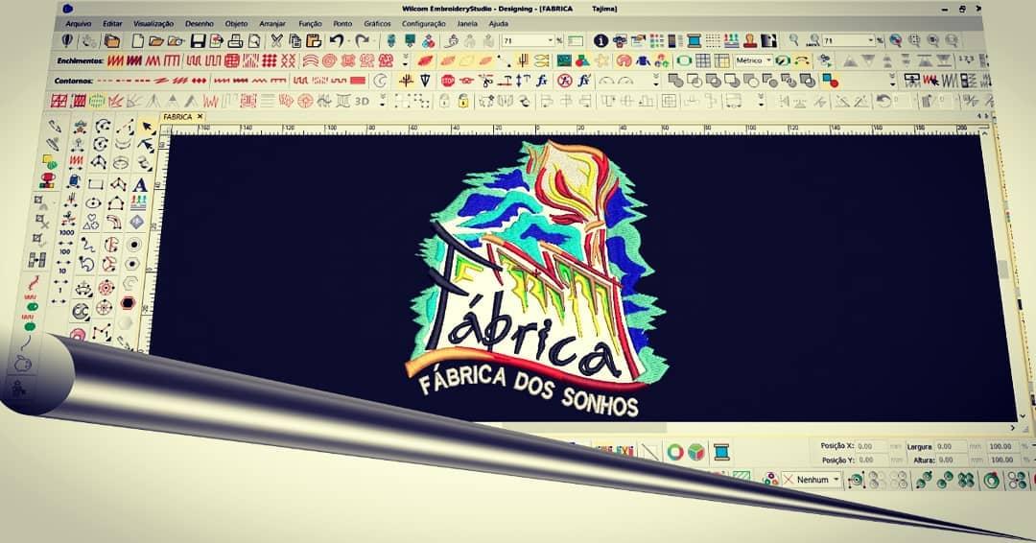Viewport: 1036px width, 543px height.
Task: Open the Undo history dropdown arrow
Action: [347, 41]
